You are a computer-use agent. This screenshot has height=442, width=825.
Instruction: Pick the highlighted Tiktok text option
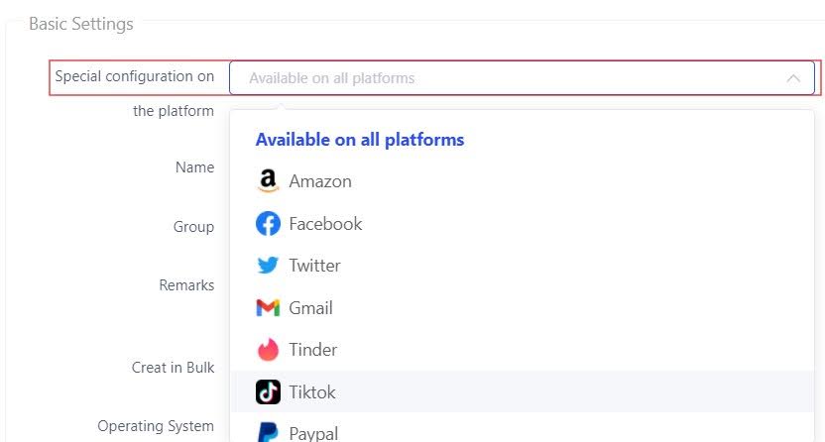pyautogui.click(x=312, y=392)
